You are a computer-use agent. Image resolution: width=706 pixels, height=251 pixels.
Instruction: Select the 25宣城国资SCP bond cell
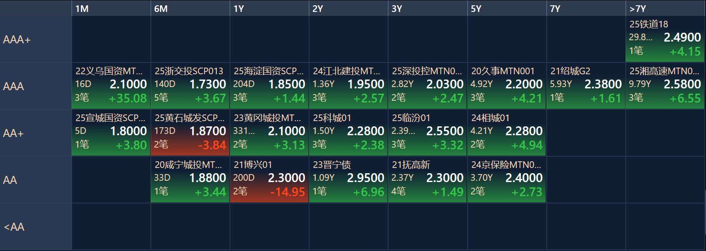111,133
